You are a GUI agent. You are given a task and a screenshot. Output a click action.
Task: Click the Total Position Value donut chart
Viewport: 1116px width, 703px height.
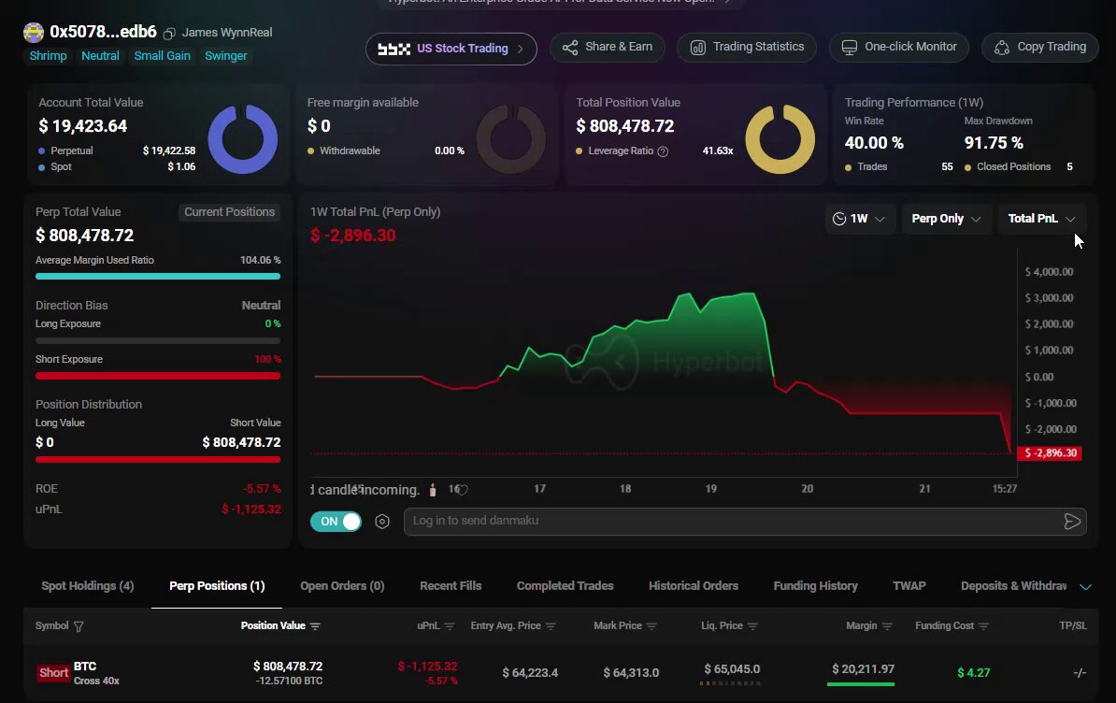pos(780,139)
